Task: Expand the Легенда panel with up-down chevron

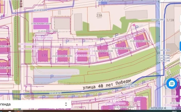Action: coord(66,104)
